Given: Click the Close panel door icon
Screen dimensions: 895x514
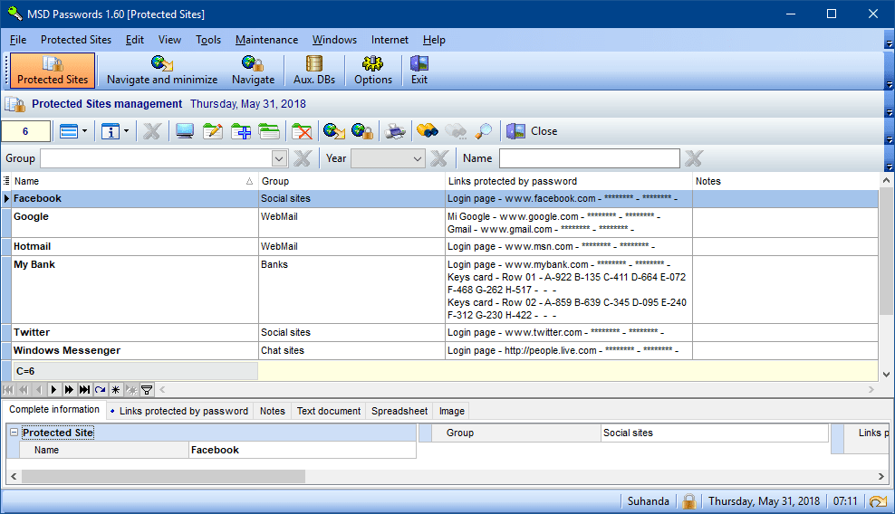Looking at the screenshot, I should [x=515, y=131].
